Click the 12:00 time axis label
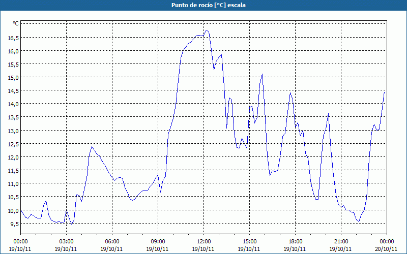 [204, 242]
